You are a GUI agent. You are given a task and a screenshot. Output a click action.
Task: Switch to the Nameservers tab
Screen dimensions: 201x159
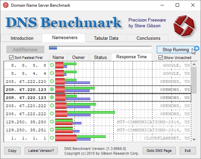click(64, 38)
